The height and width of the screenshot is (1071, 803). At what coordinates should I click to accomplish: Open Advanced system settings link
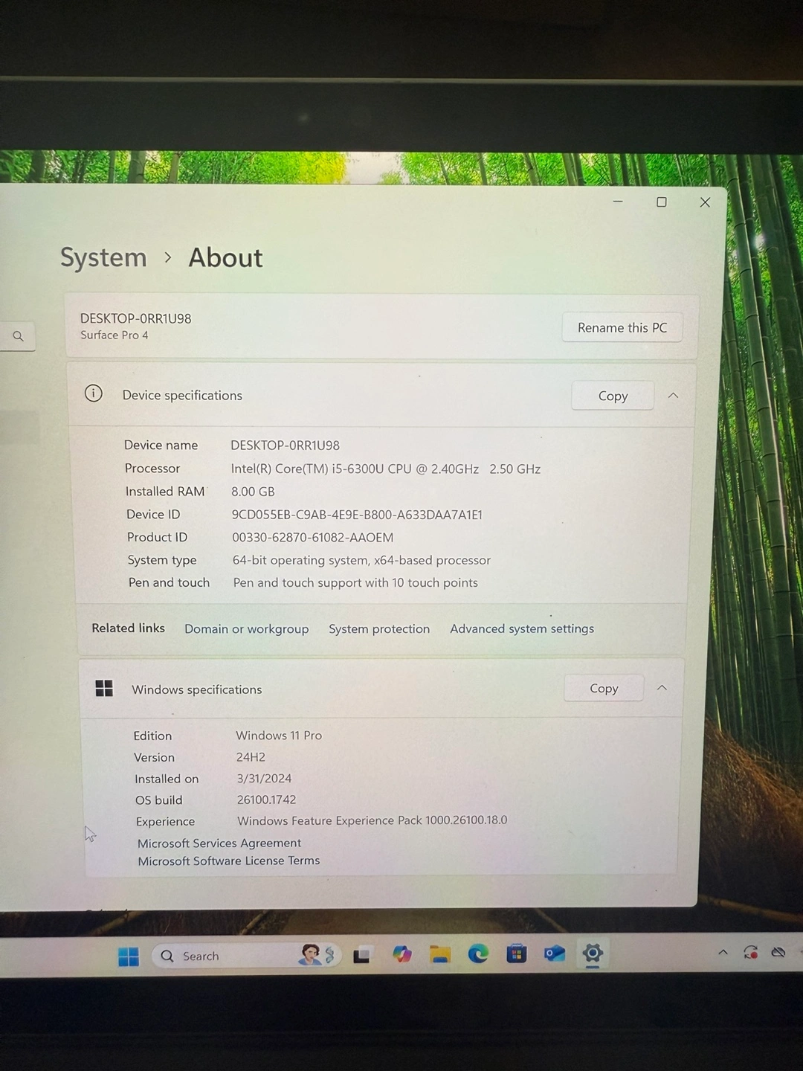(x=522, y=629)
